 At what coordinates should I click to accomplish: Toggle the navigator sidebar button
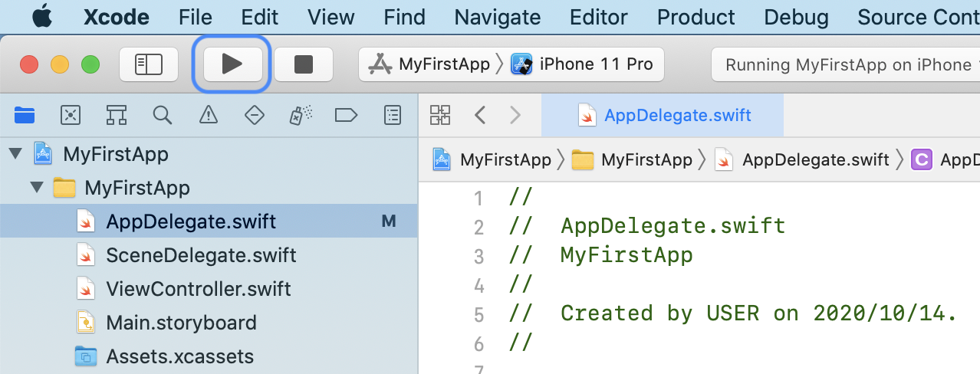pyautogui.click(x=149, y=64)
